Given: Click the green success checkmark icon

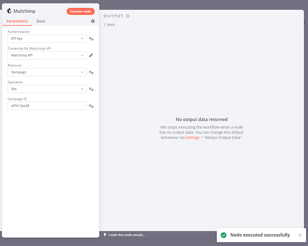Looking at the screenshot, I should click(224, 235).
